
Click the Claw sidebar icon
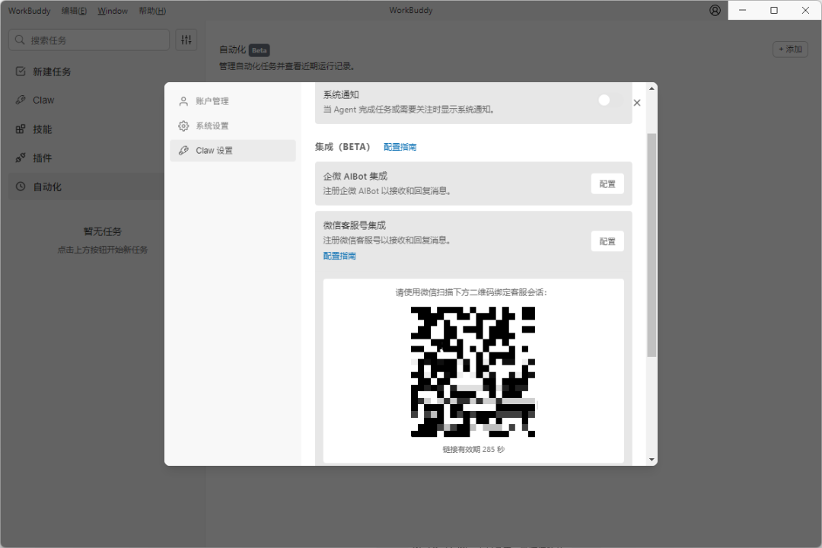pyautogui.click(x=21, y=100)
